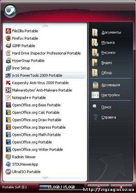This screenshot has width=136, height=193.
Task: Click the OpenOffice.org Impress icon
Action: click(x=8, y=127)
